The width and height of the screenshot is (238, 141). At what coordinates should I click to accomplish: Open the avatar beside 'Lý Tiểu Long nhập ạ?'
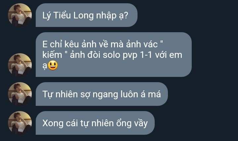(20, 15)
